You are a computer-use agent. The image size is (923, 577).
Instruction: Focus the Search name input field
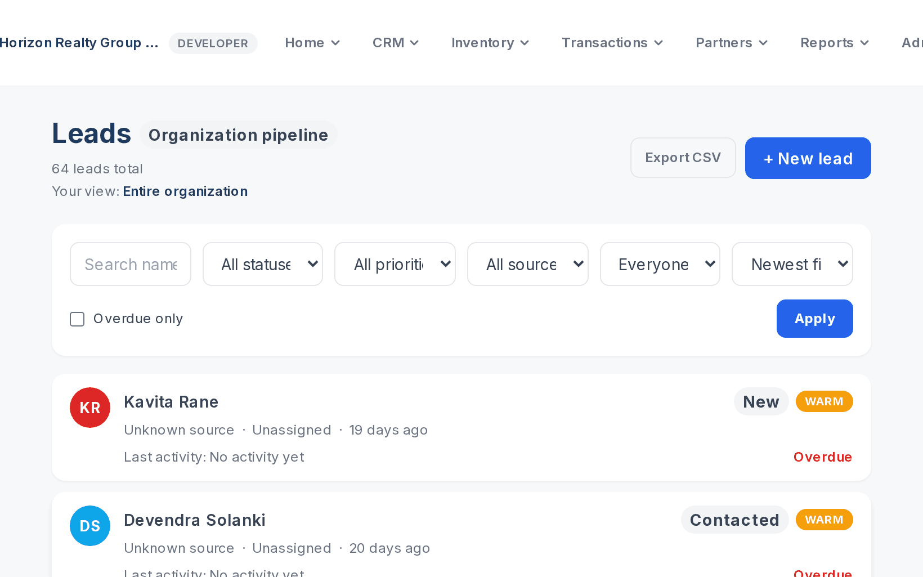pyautogui.click(x=131, y=264)
